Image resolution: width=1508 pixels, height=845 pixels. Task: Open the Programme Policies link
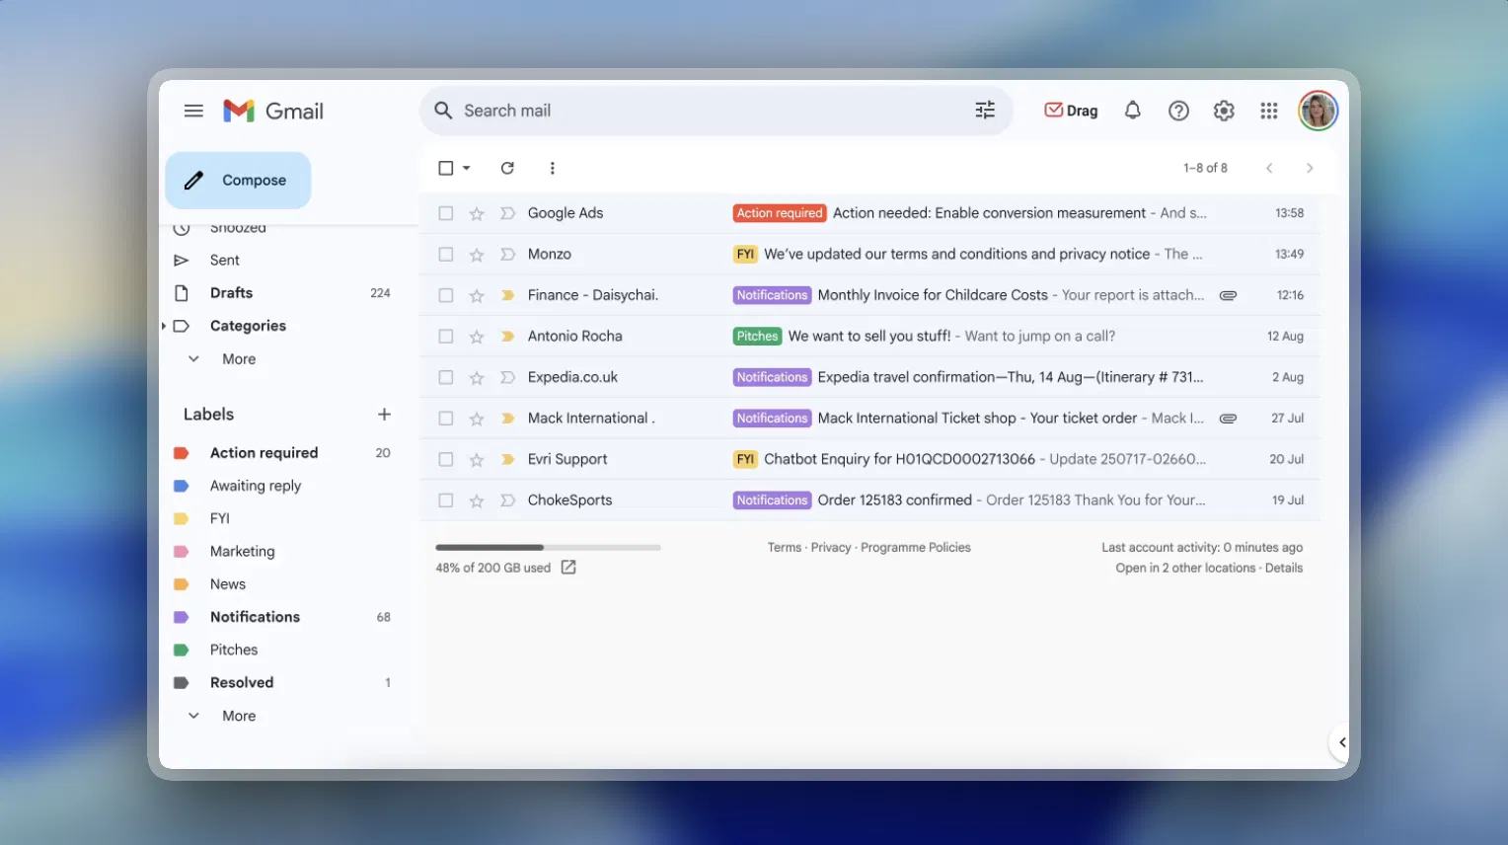coord(915,547)
